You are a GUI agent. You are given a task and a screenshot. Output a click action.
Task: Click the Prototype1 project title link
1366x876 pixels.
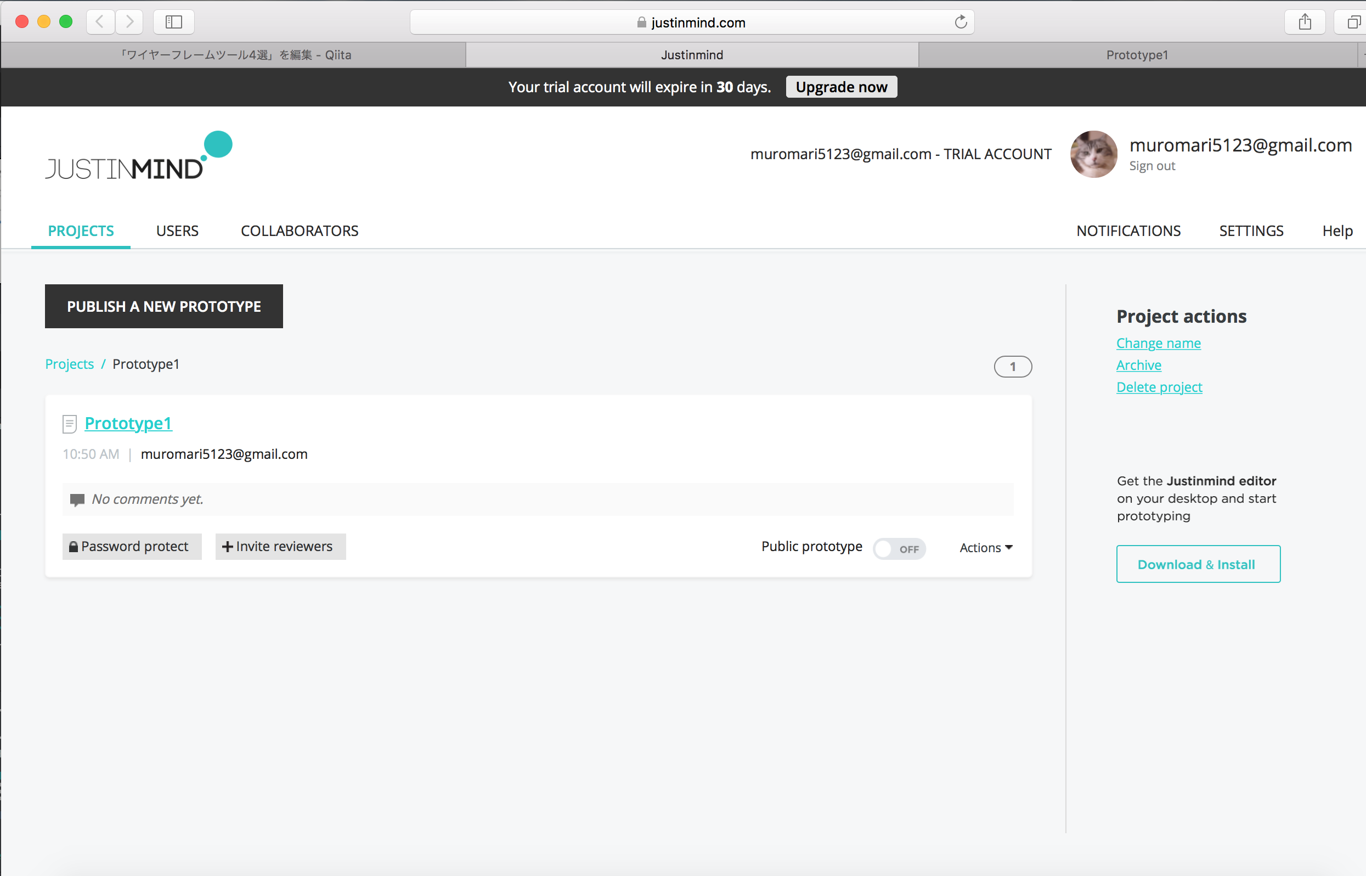(128, 423)
